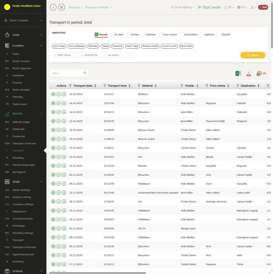This screenshot has width=273, height=274.
Task: Edit the 10.10.2025 Bulldock record
Action: [x=59, y=94]
